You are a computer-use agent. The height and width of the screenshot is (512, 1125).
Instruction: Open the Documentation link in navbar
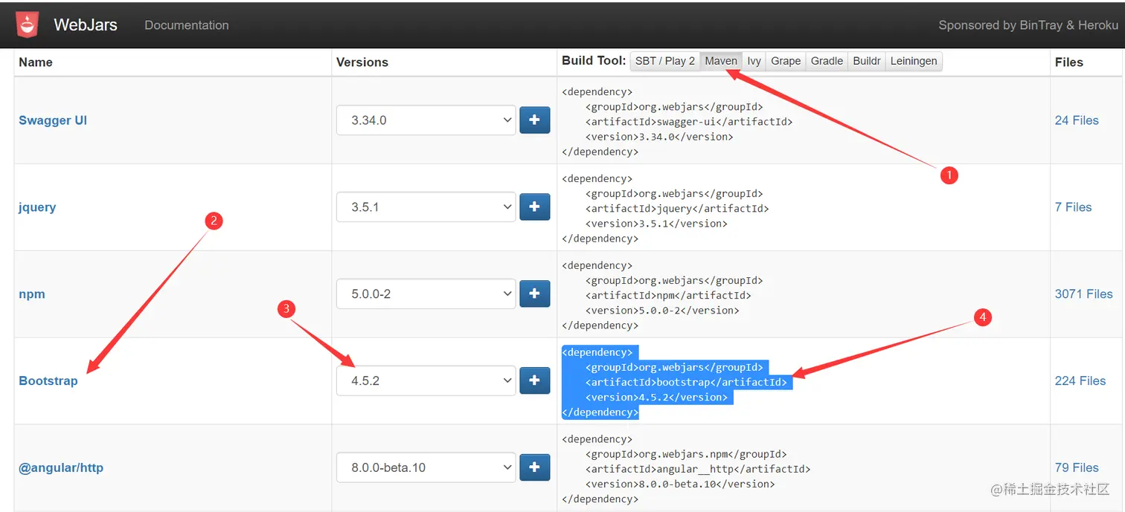(x=187, y=25)
